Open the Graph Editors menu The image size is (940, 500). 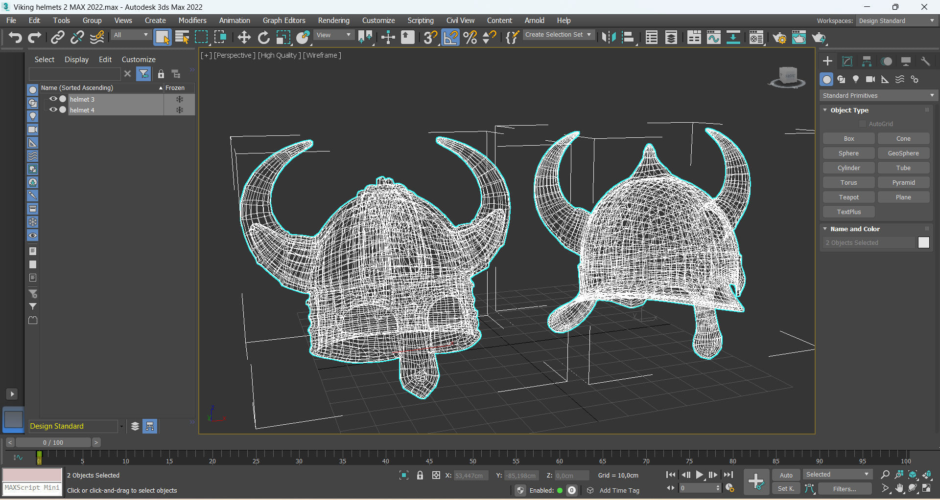284,21
